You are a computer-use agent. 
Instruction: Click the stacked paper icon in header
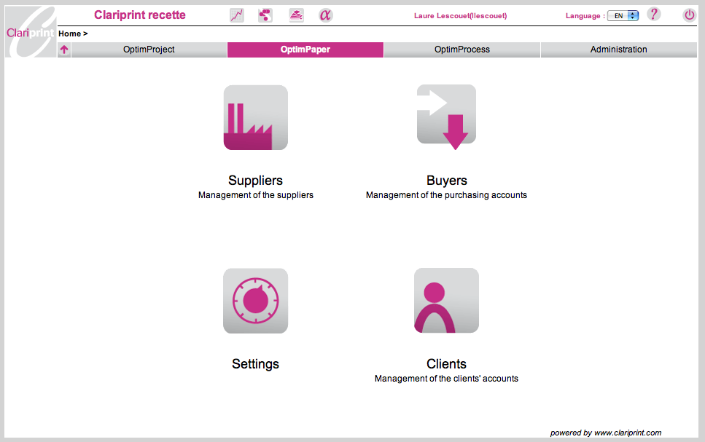coord(295,15)
